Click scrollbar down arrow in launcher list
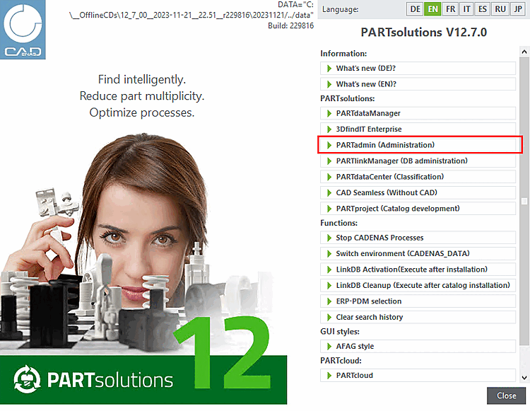Image resolution: width=530 pixels, height=411 pixels. pyautogui.click(x=524, y=378)
